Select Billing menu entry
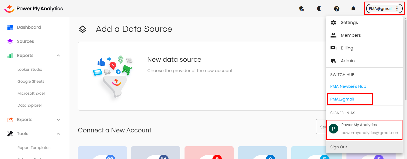Viewport: 407px width, 159px height. pyautogui.click(x=347, y=48)
